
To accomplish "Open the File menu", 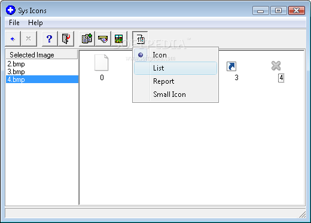I will pyautogui.click(x=14, y=23).
